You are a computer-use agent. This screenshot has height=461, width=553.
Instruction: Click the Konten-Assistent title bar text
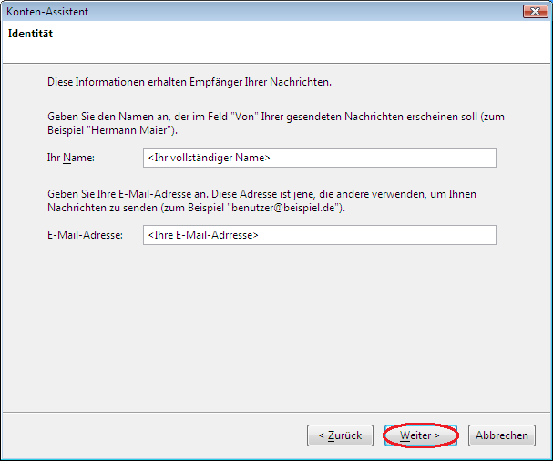[x=46, y=10]
